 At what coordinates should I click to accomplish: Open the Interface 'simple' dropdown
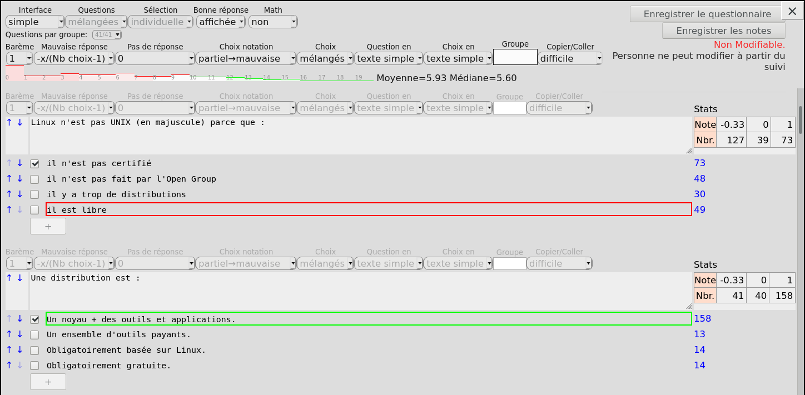[35, 22]
